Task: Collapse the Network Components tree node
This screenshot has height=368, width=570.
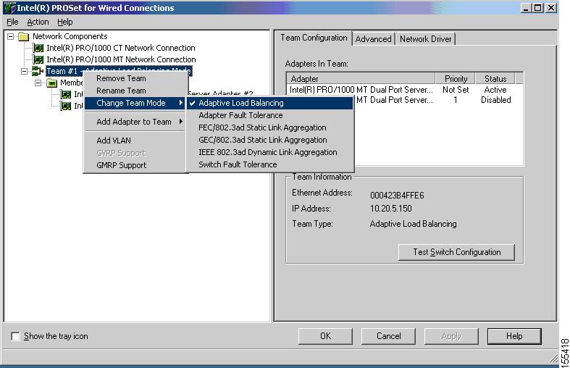Action: pyautogui.click(x=11, y=36)
